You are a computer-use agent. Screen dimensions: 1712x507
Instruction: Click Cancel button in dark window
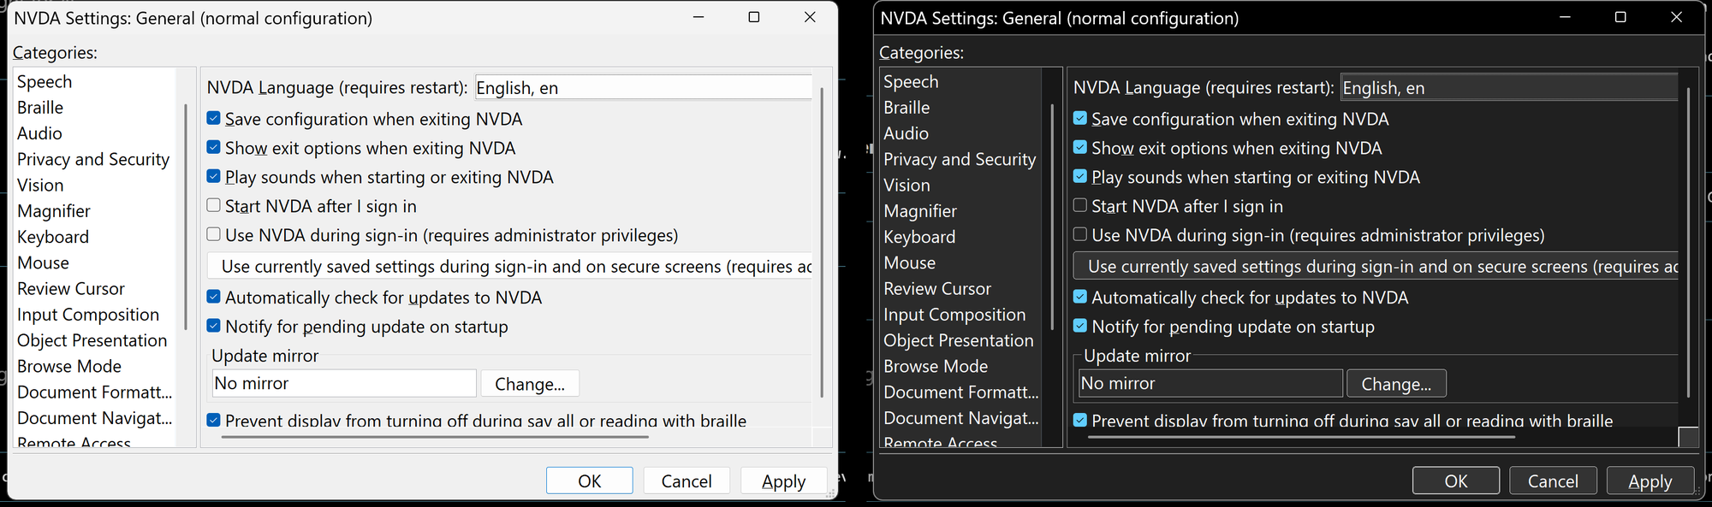[1553, 481]
